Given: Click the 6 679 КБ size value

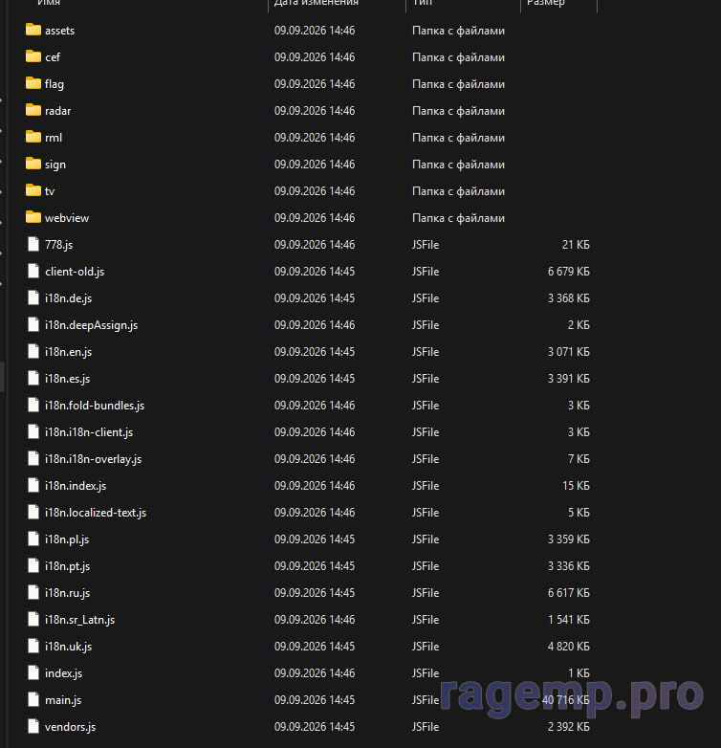Looking at the screenshot, I should coord(569,272).
